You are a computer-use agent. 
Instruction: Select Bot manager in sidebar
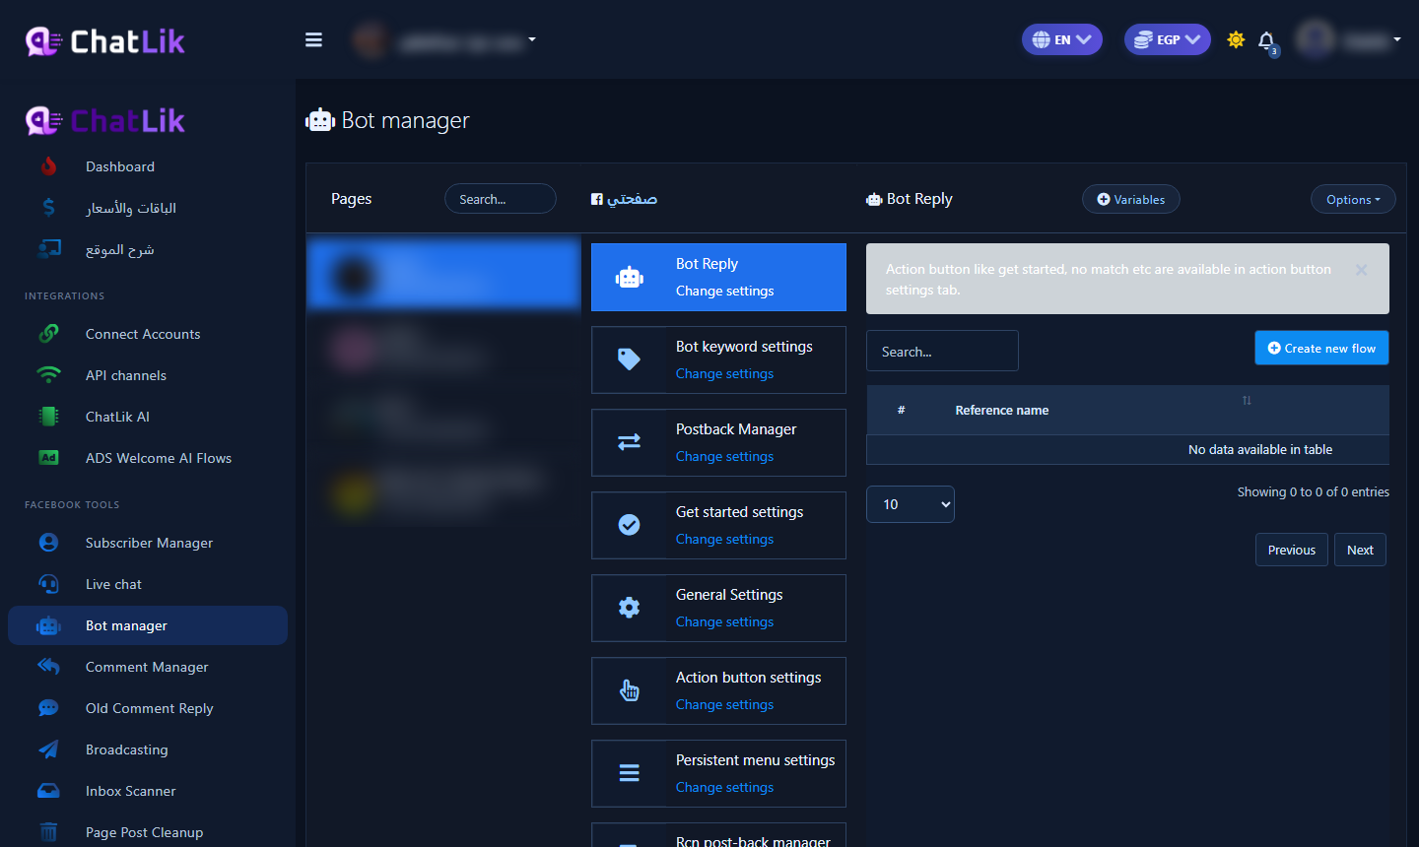point(148,625)
